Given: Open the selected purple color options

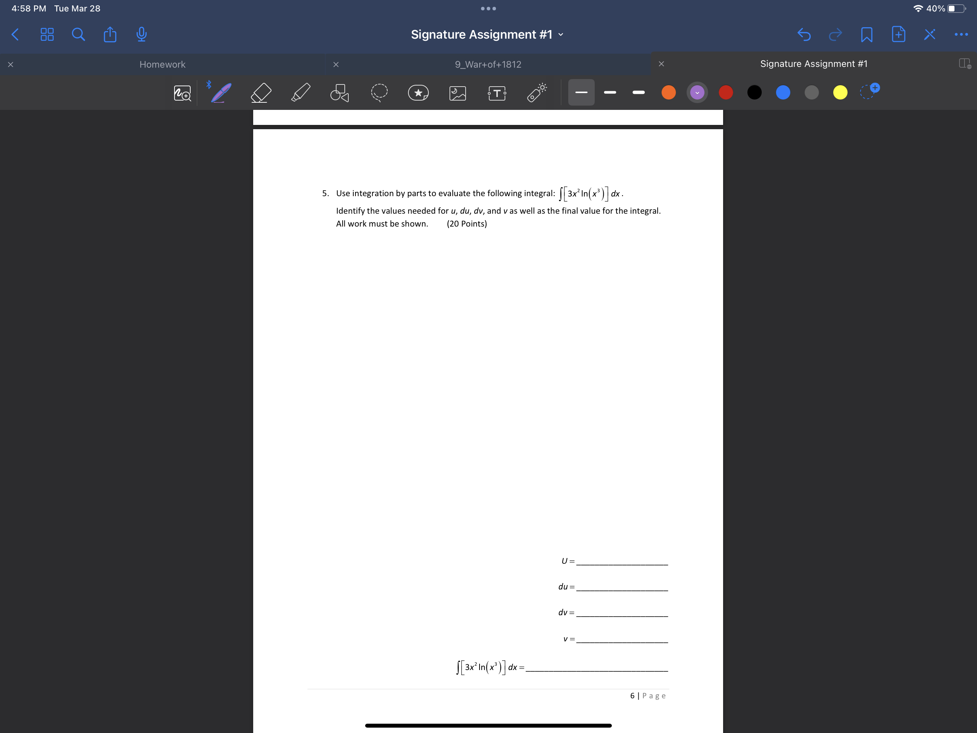Looking at the screenshot, I should click(697, 92).
